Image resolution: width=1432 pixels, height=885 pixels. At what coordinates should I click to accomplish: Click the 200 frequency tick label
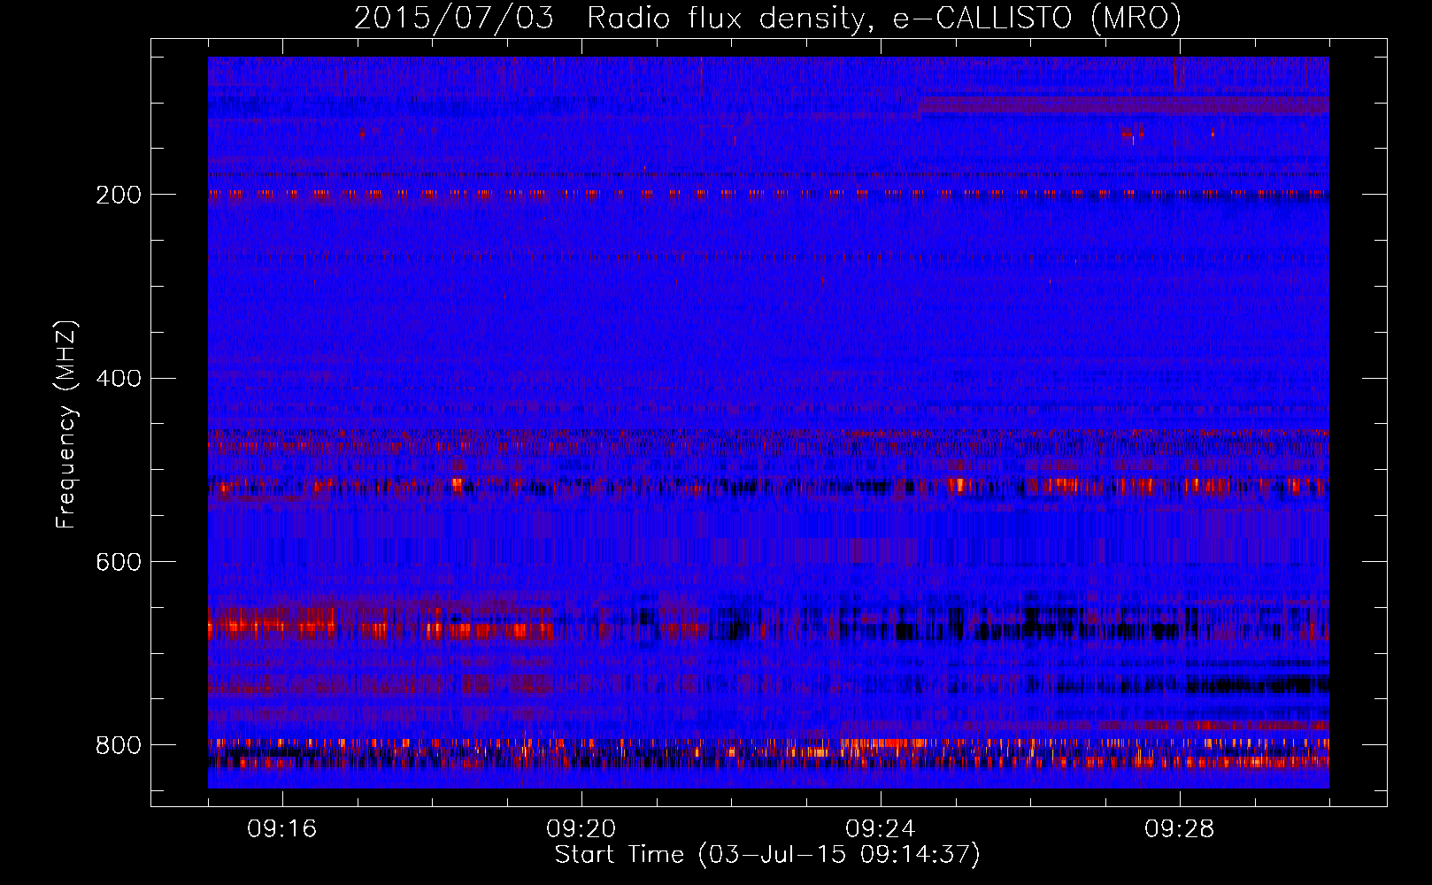[x=119, y=195]
